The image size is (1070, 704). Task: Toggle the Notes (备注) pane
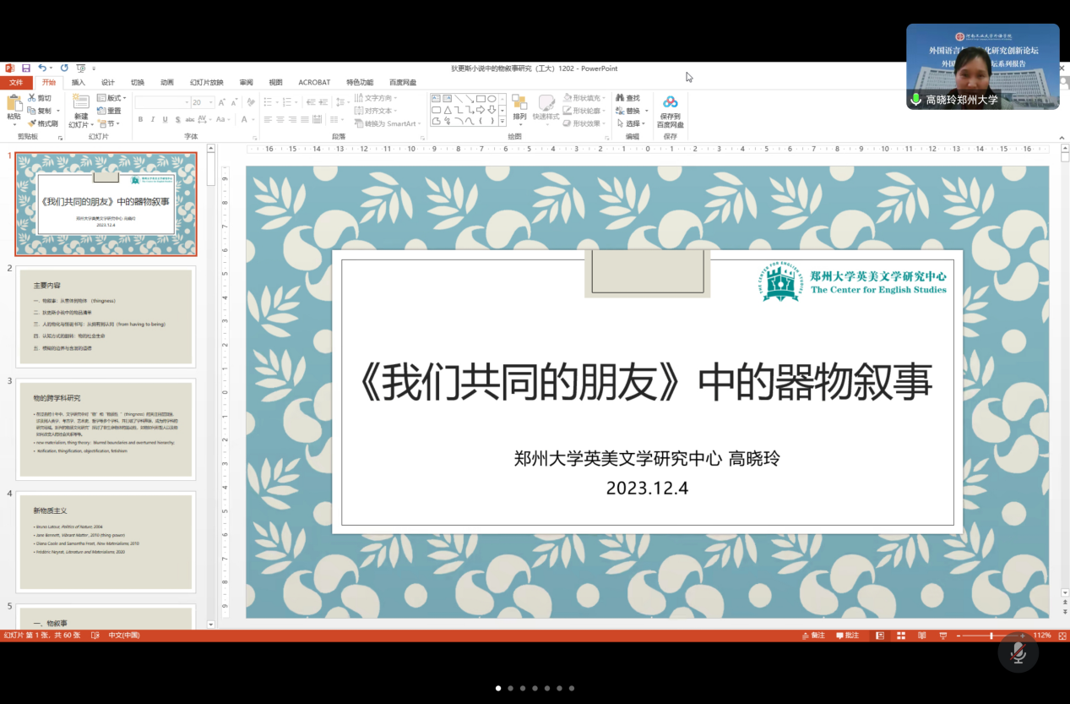click(813, 636)
